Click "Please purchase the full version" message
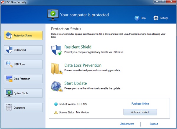 tap(93, 88)
